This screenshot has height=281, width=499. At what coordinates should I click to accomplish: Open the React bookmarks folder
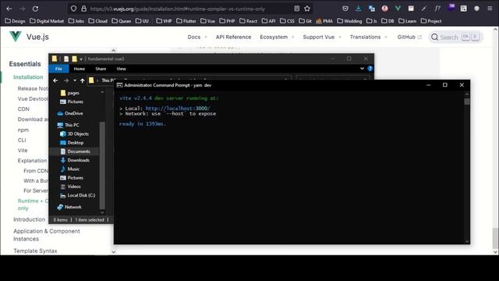[x=248, y=21]
